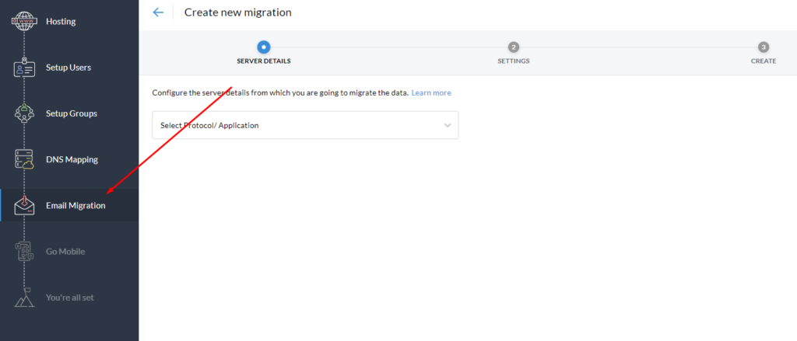797x341 pixels.
Task: Click the Server Details step circle
Action: pos(263,47)
